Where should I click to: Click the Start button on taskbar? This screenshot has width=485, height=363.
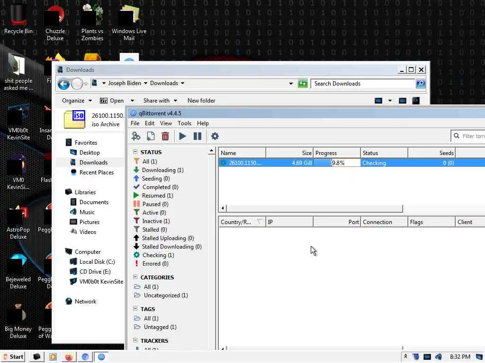point(13,357)
